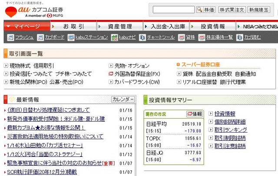Open (復旧)日替わり処理遅延につきまして news
278x176 pixels.
coord(48,110)
